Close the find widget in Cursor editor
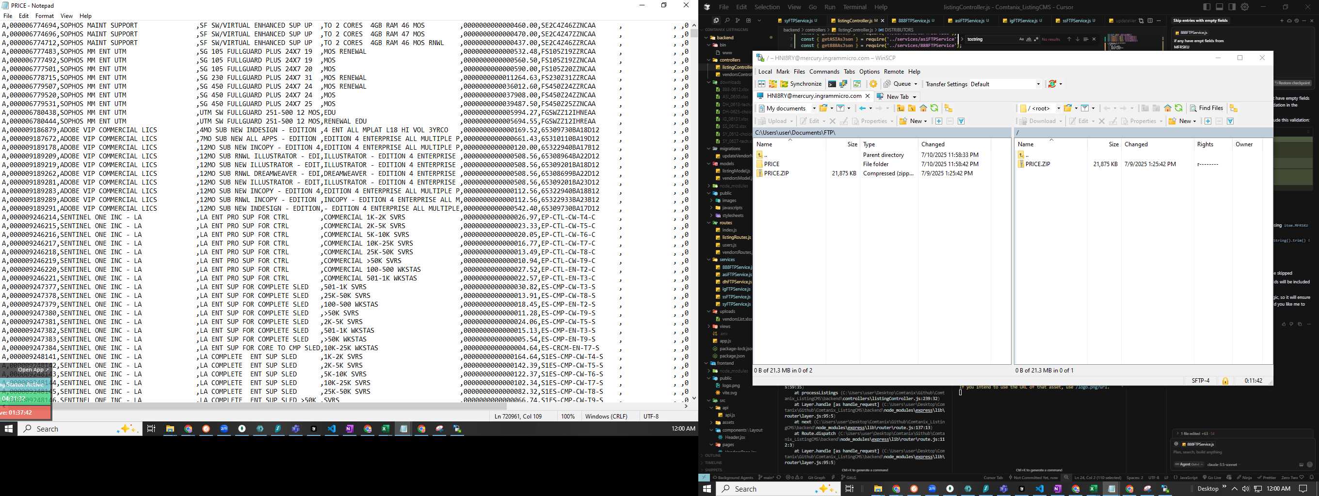 1094,39
